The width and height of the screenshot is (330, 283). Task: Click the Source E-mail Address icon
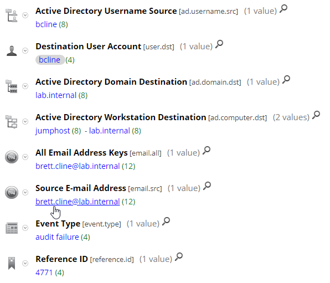tap(12, 192)
